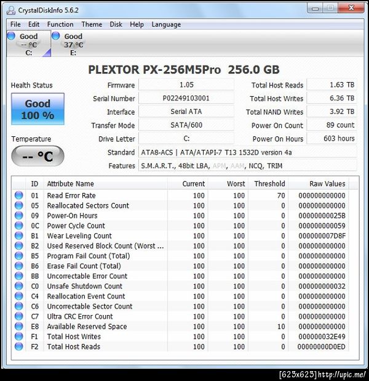
Task: Select threshold value 10 for Available Reserved Space
Action: (281, 326)
